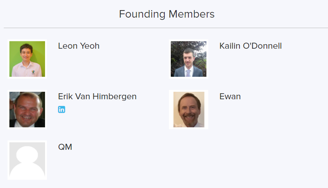Open Erik Van Himbergen's LinkedIn icon

click(62, 109)
